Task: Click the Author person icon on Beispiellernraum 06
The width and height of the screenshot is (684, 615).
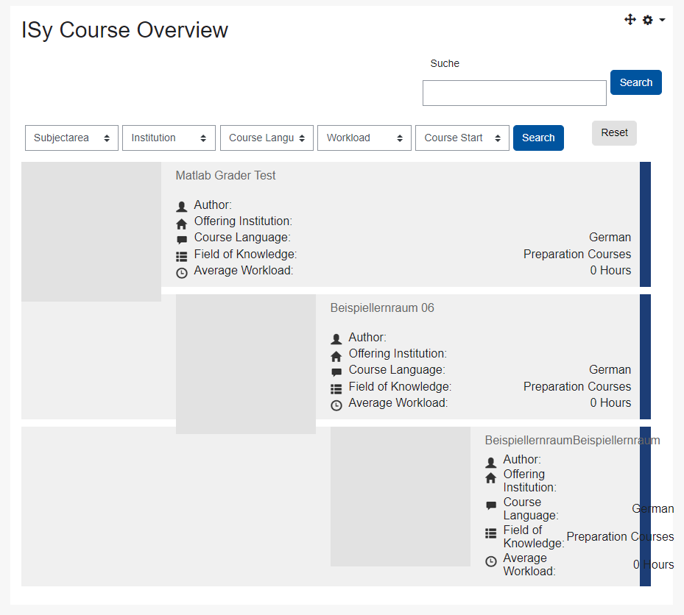Action: (336, 338)
